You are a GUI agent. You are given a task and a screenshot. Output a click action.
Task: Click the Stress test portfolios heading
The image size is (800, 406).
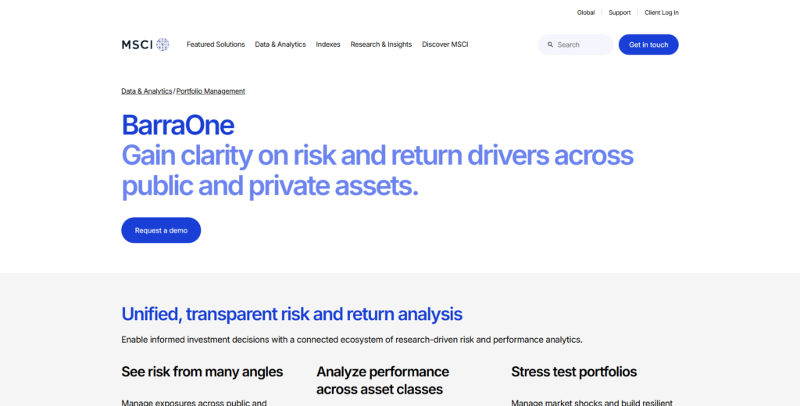click(574, 372)
